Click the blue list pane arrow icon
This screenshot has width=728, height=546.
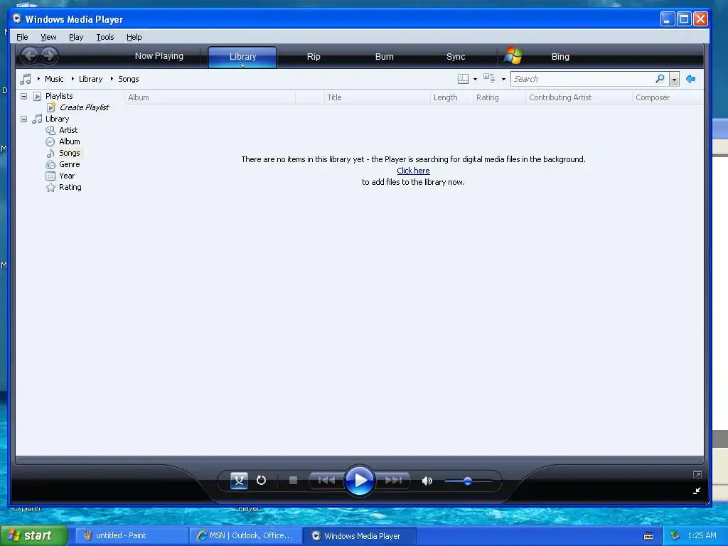[690, 79]
